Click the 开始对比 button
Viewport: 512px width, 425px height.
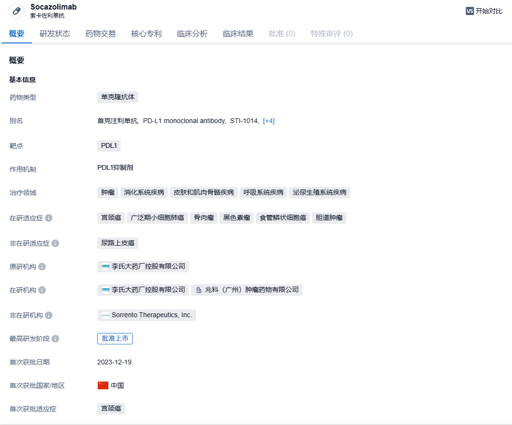pos(484,11)
